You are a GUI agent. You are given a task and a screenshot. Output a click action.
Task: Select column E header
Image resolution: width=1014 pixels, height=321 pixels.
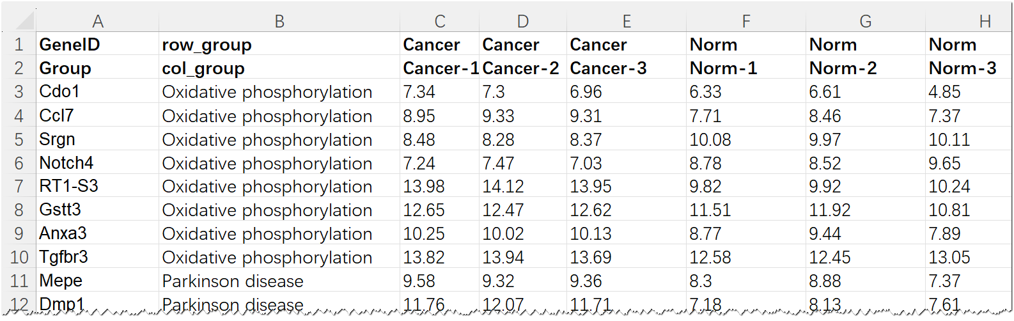(x=627, y=21)
